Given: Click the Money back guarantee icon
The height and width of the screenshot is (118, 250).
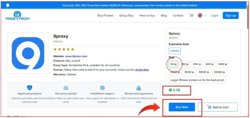Looking at the screenshot, I should [139, 88].
